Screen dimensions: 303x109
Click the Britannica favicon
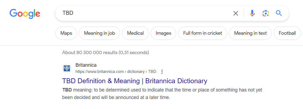67,68
